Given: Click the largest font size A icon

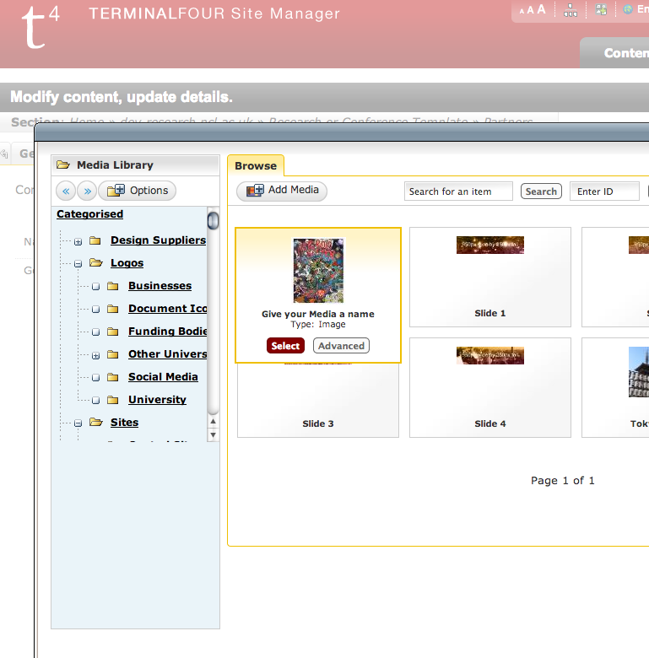Looking at the screenshot, I should (x=541, y=10).
